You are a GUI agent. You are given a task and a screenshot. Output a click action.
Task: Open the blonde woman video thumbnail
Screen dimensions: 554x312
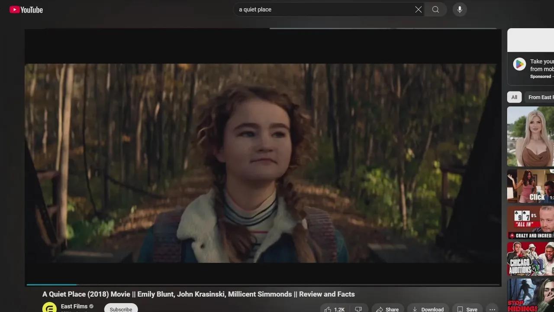click(x=531, y=136)
